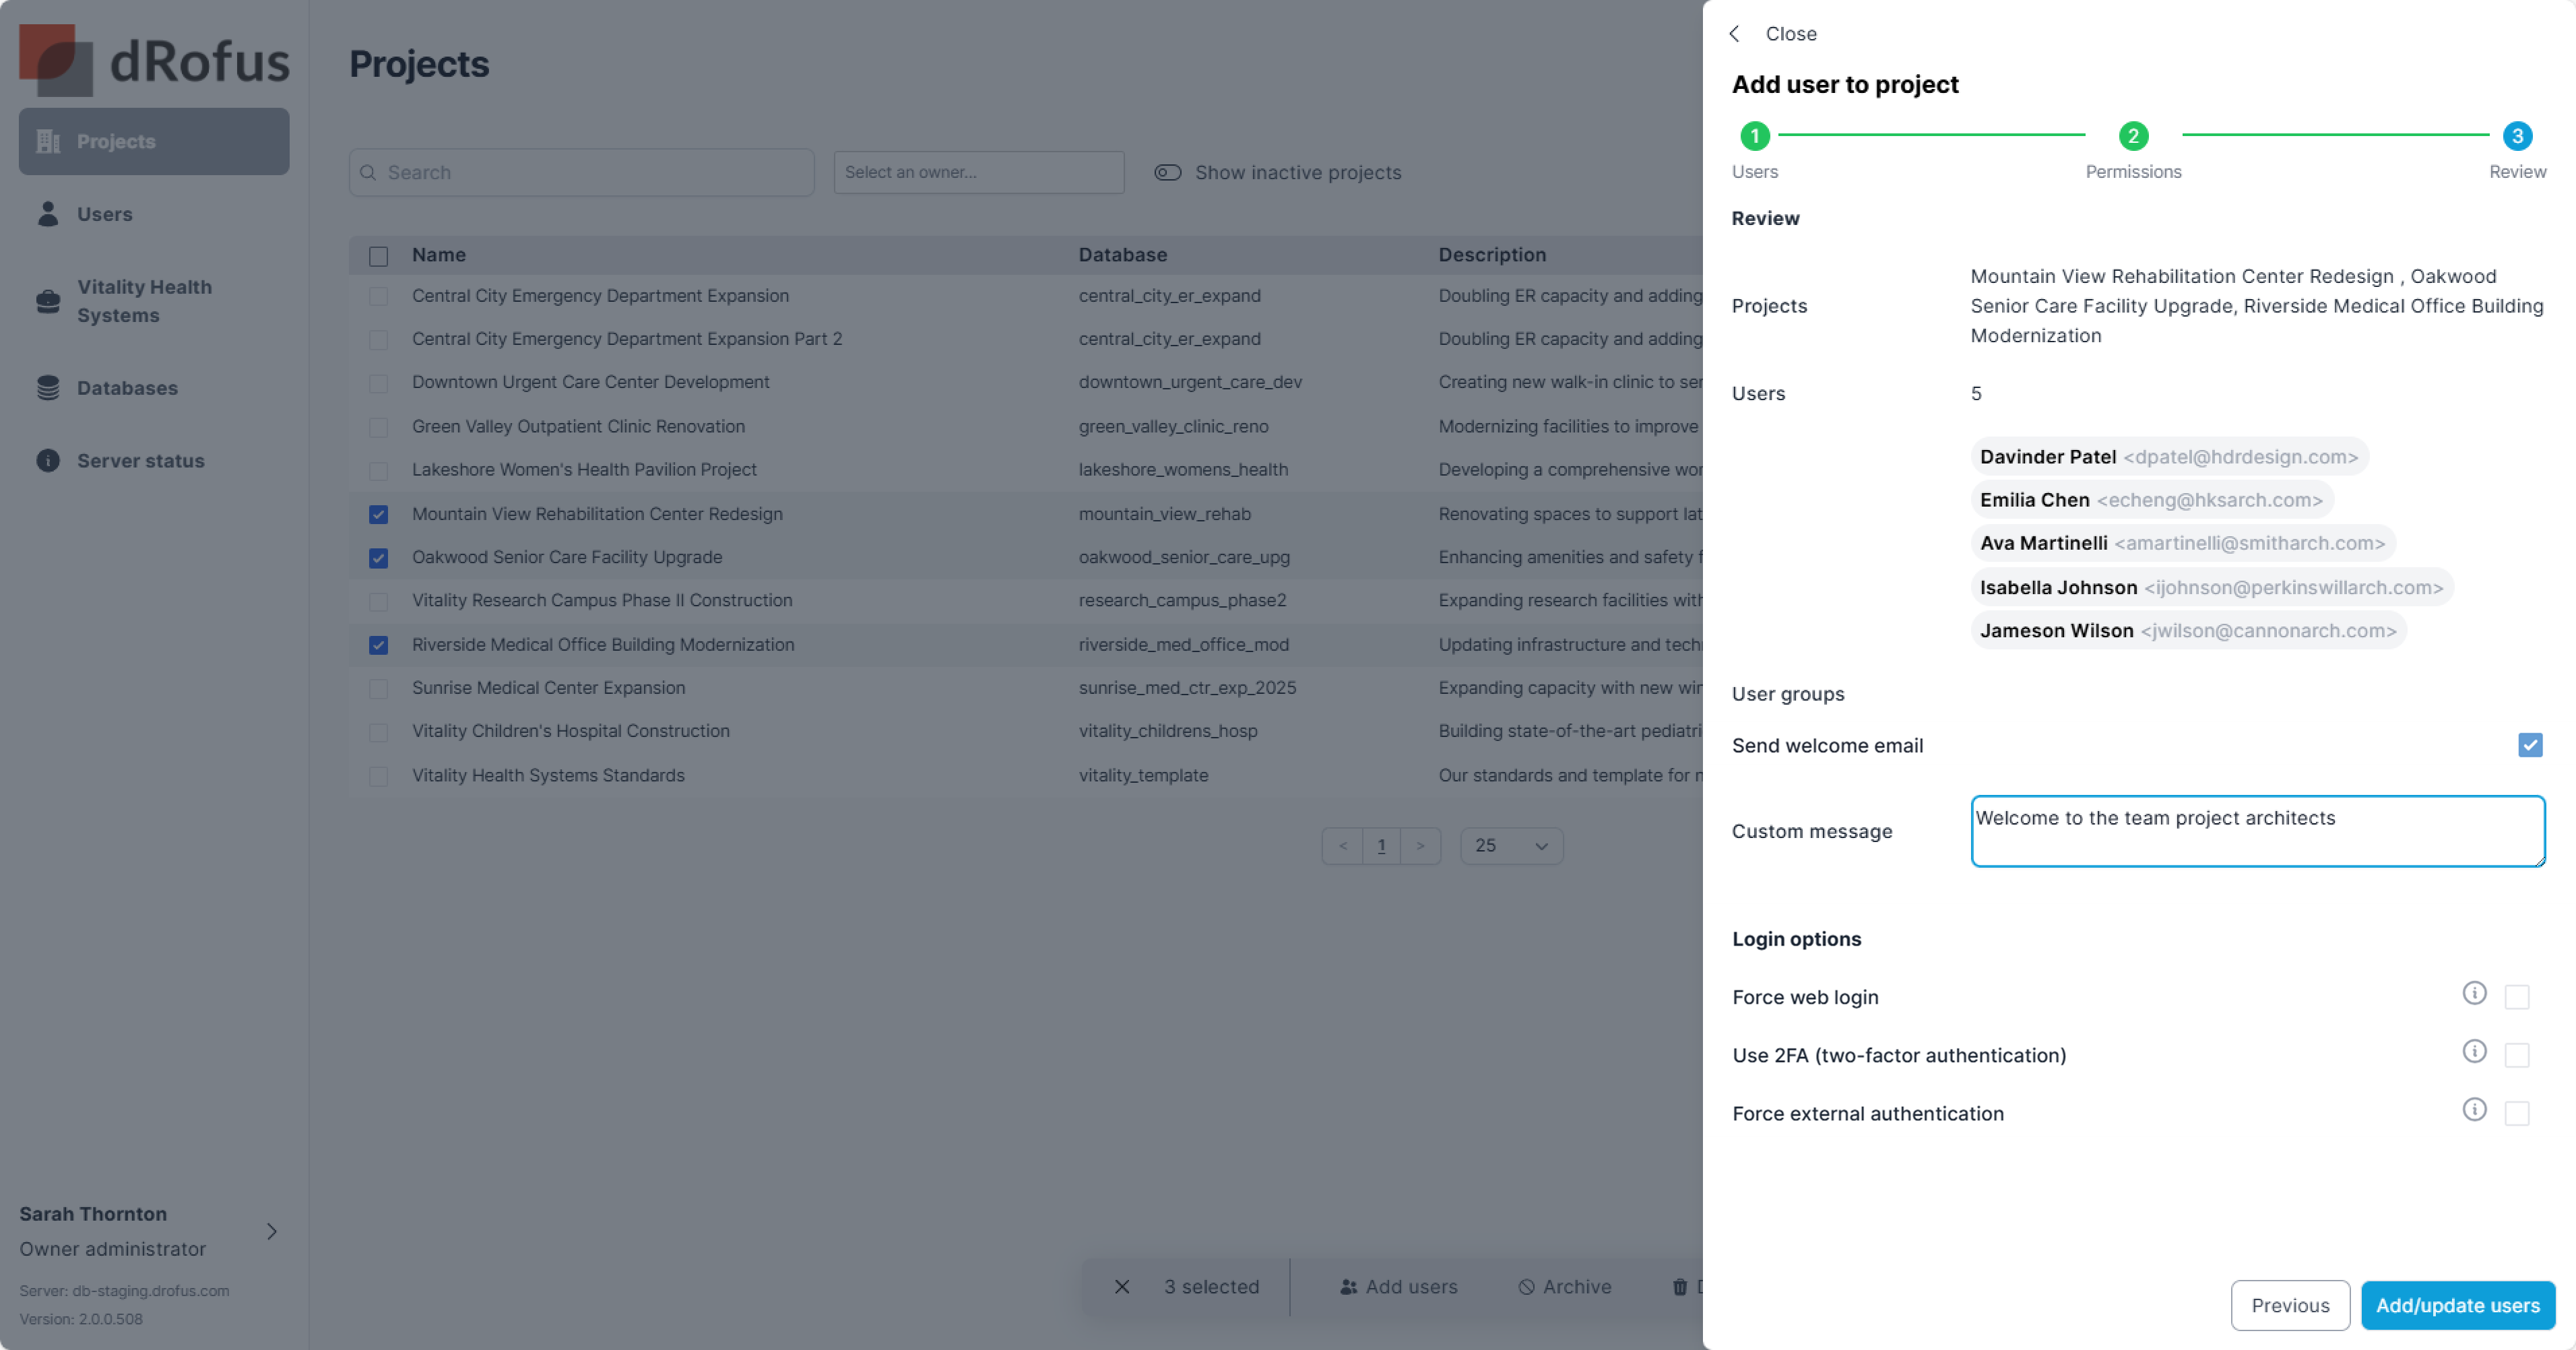The image size is (2576, 1350).
Task: Click the Add users people icon
Action: tap(1349, 1287)
